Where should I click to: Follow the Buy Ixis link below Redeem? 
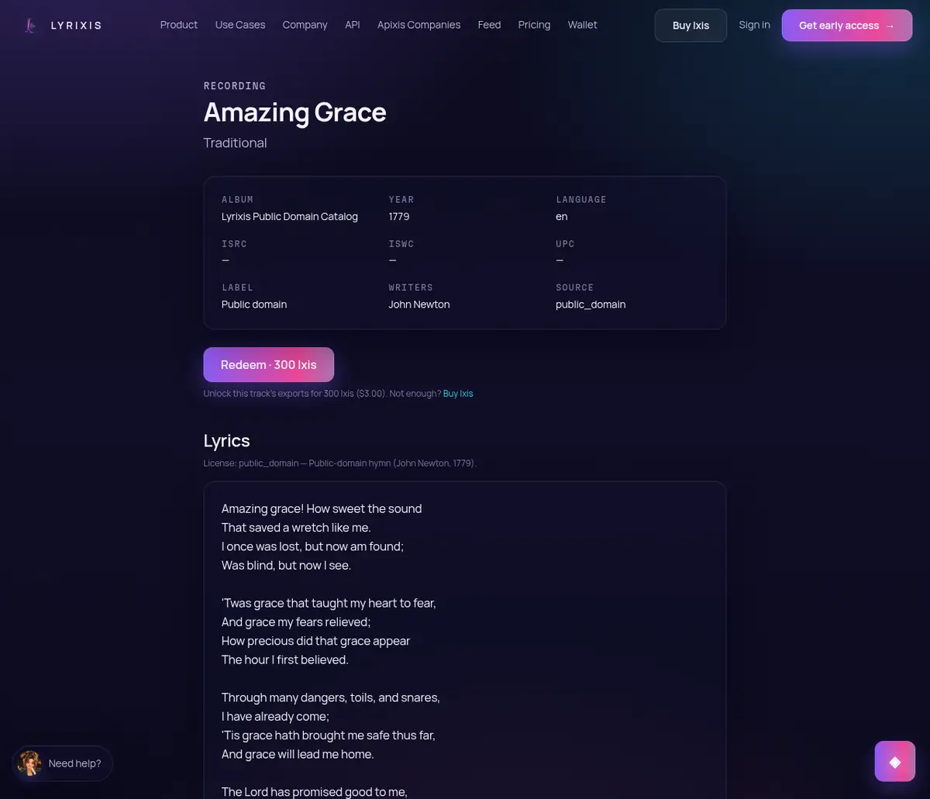point(458,394)
